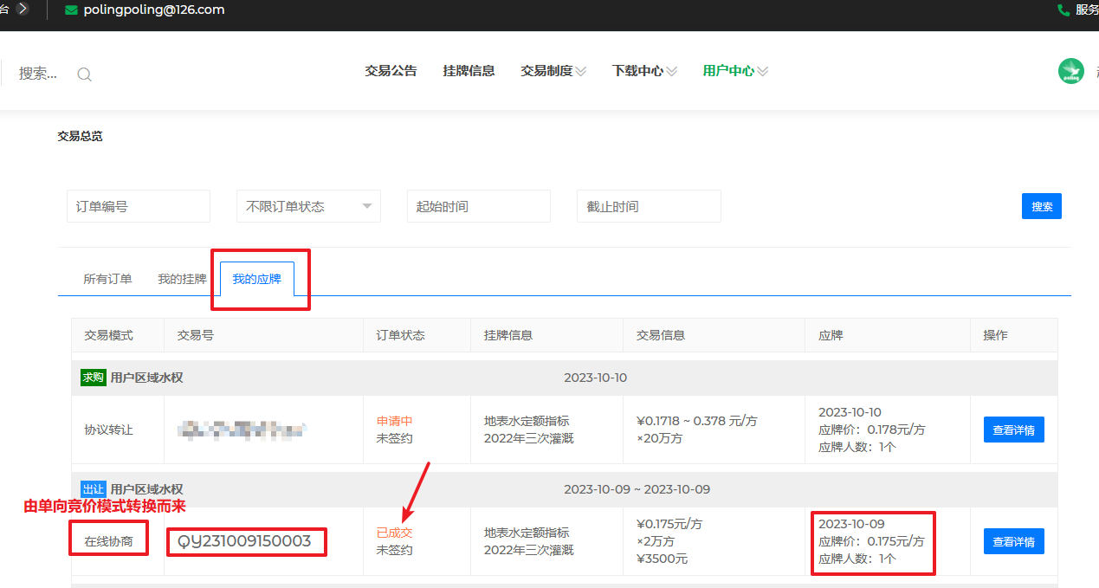Switch to the 所有订单 tab
This screenshot has width=1099, height=588.
[x=107, y=279]
